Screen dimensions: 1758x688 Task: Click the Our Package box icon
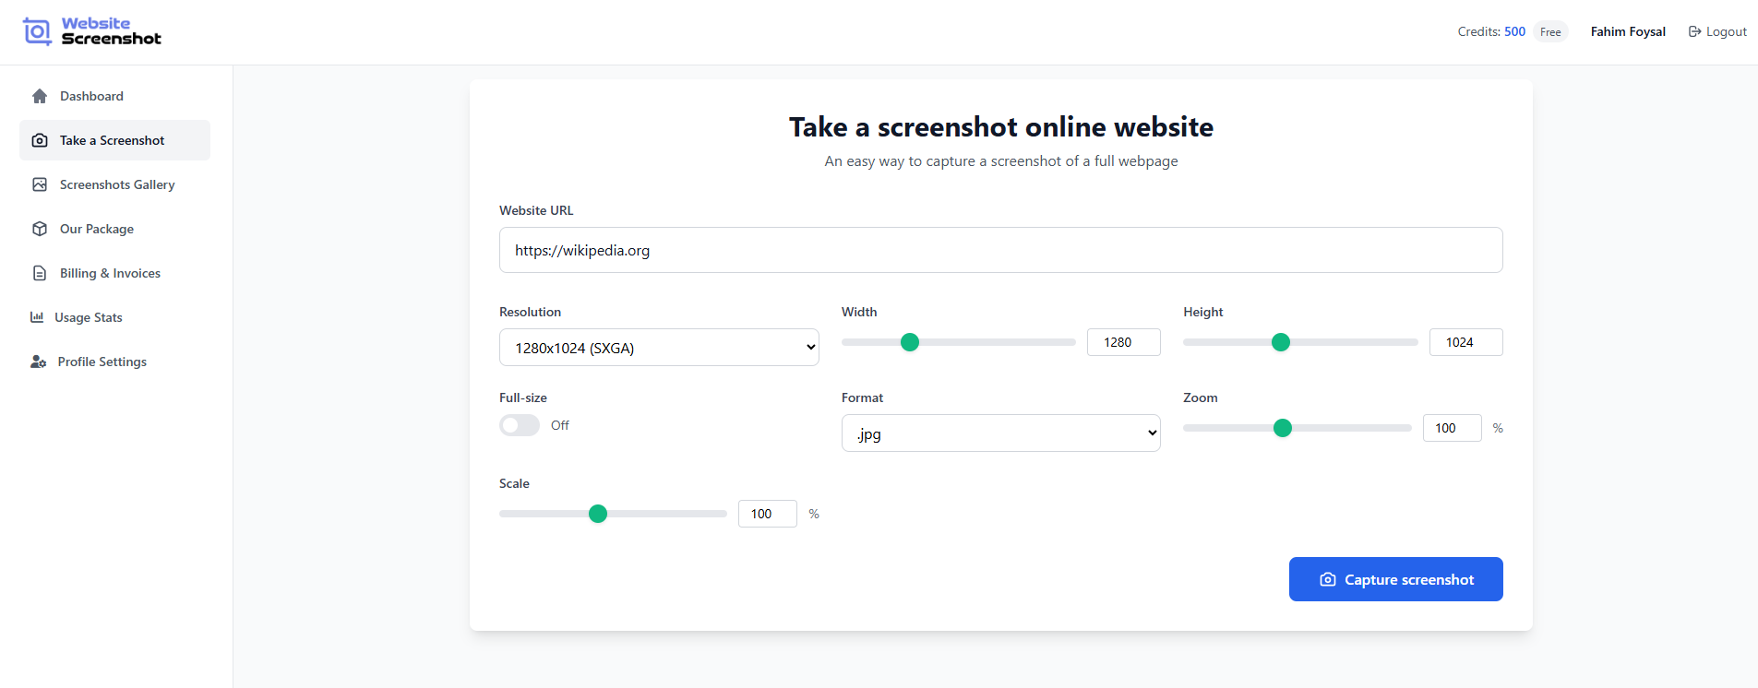(40, 229)
